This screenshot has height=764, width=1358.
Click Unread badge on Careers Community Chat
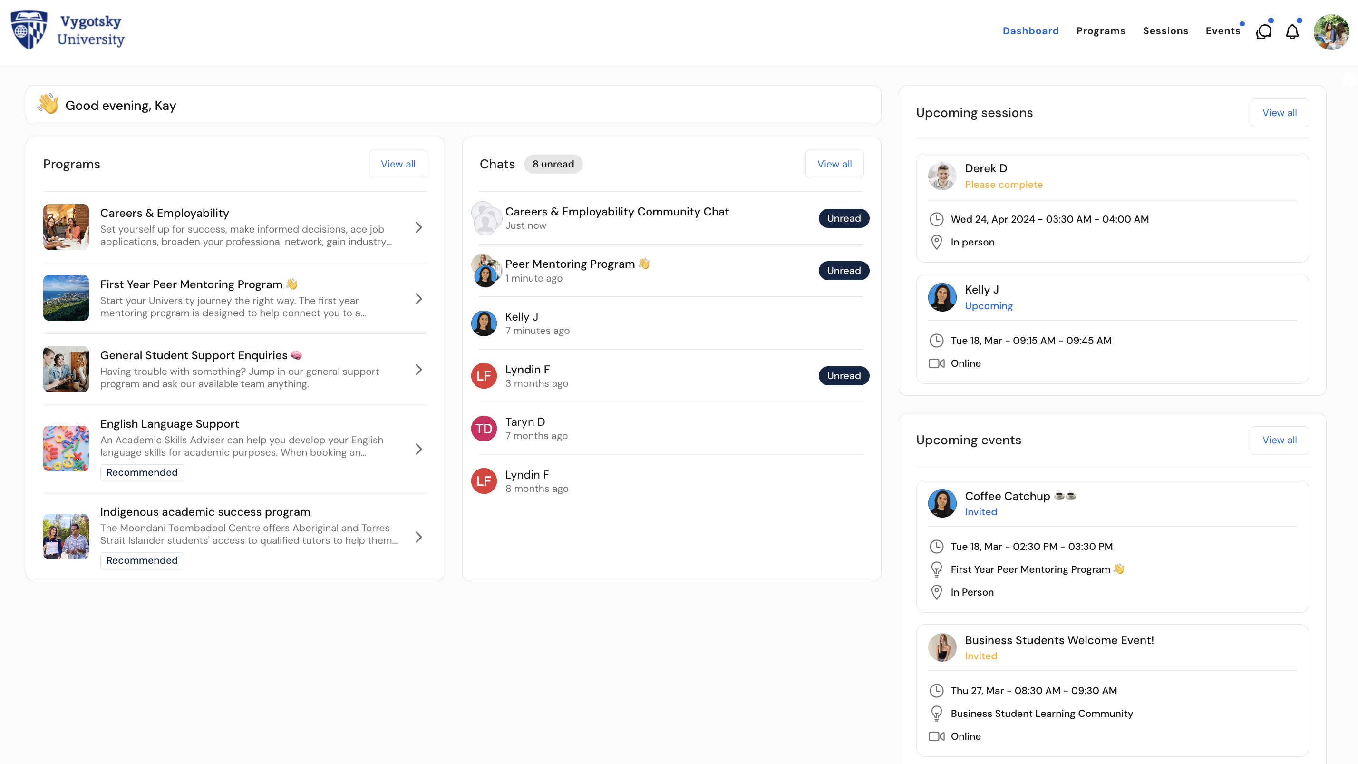coord(844,218)
